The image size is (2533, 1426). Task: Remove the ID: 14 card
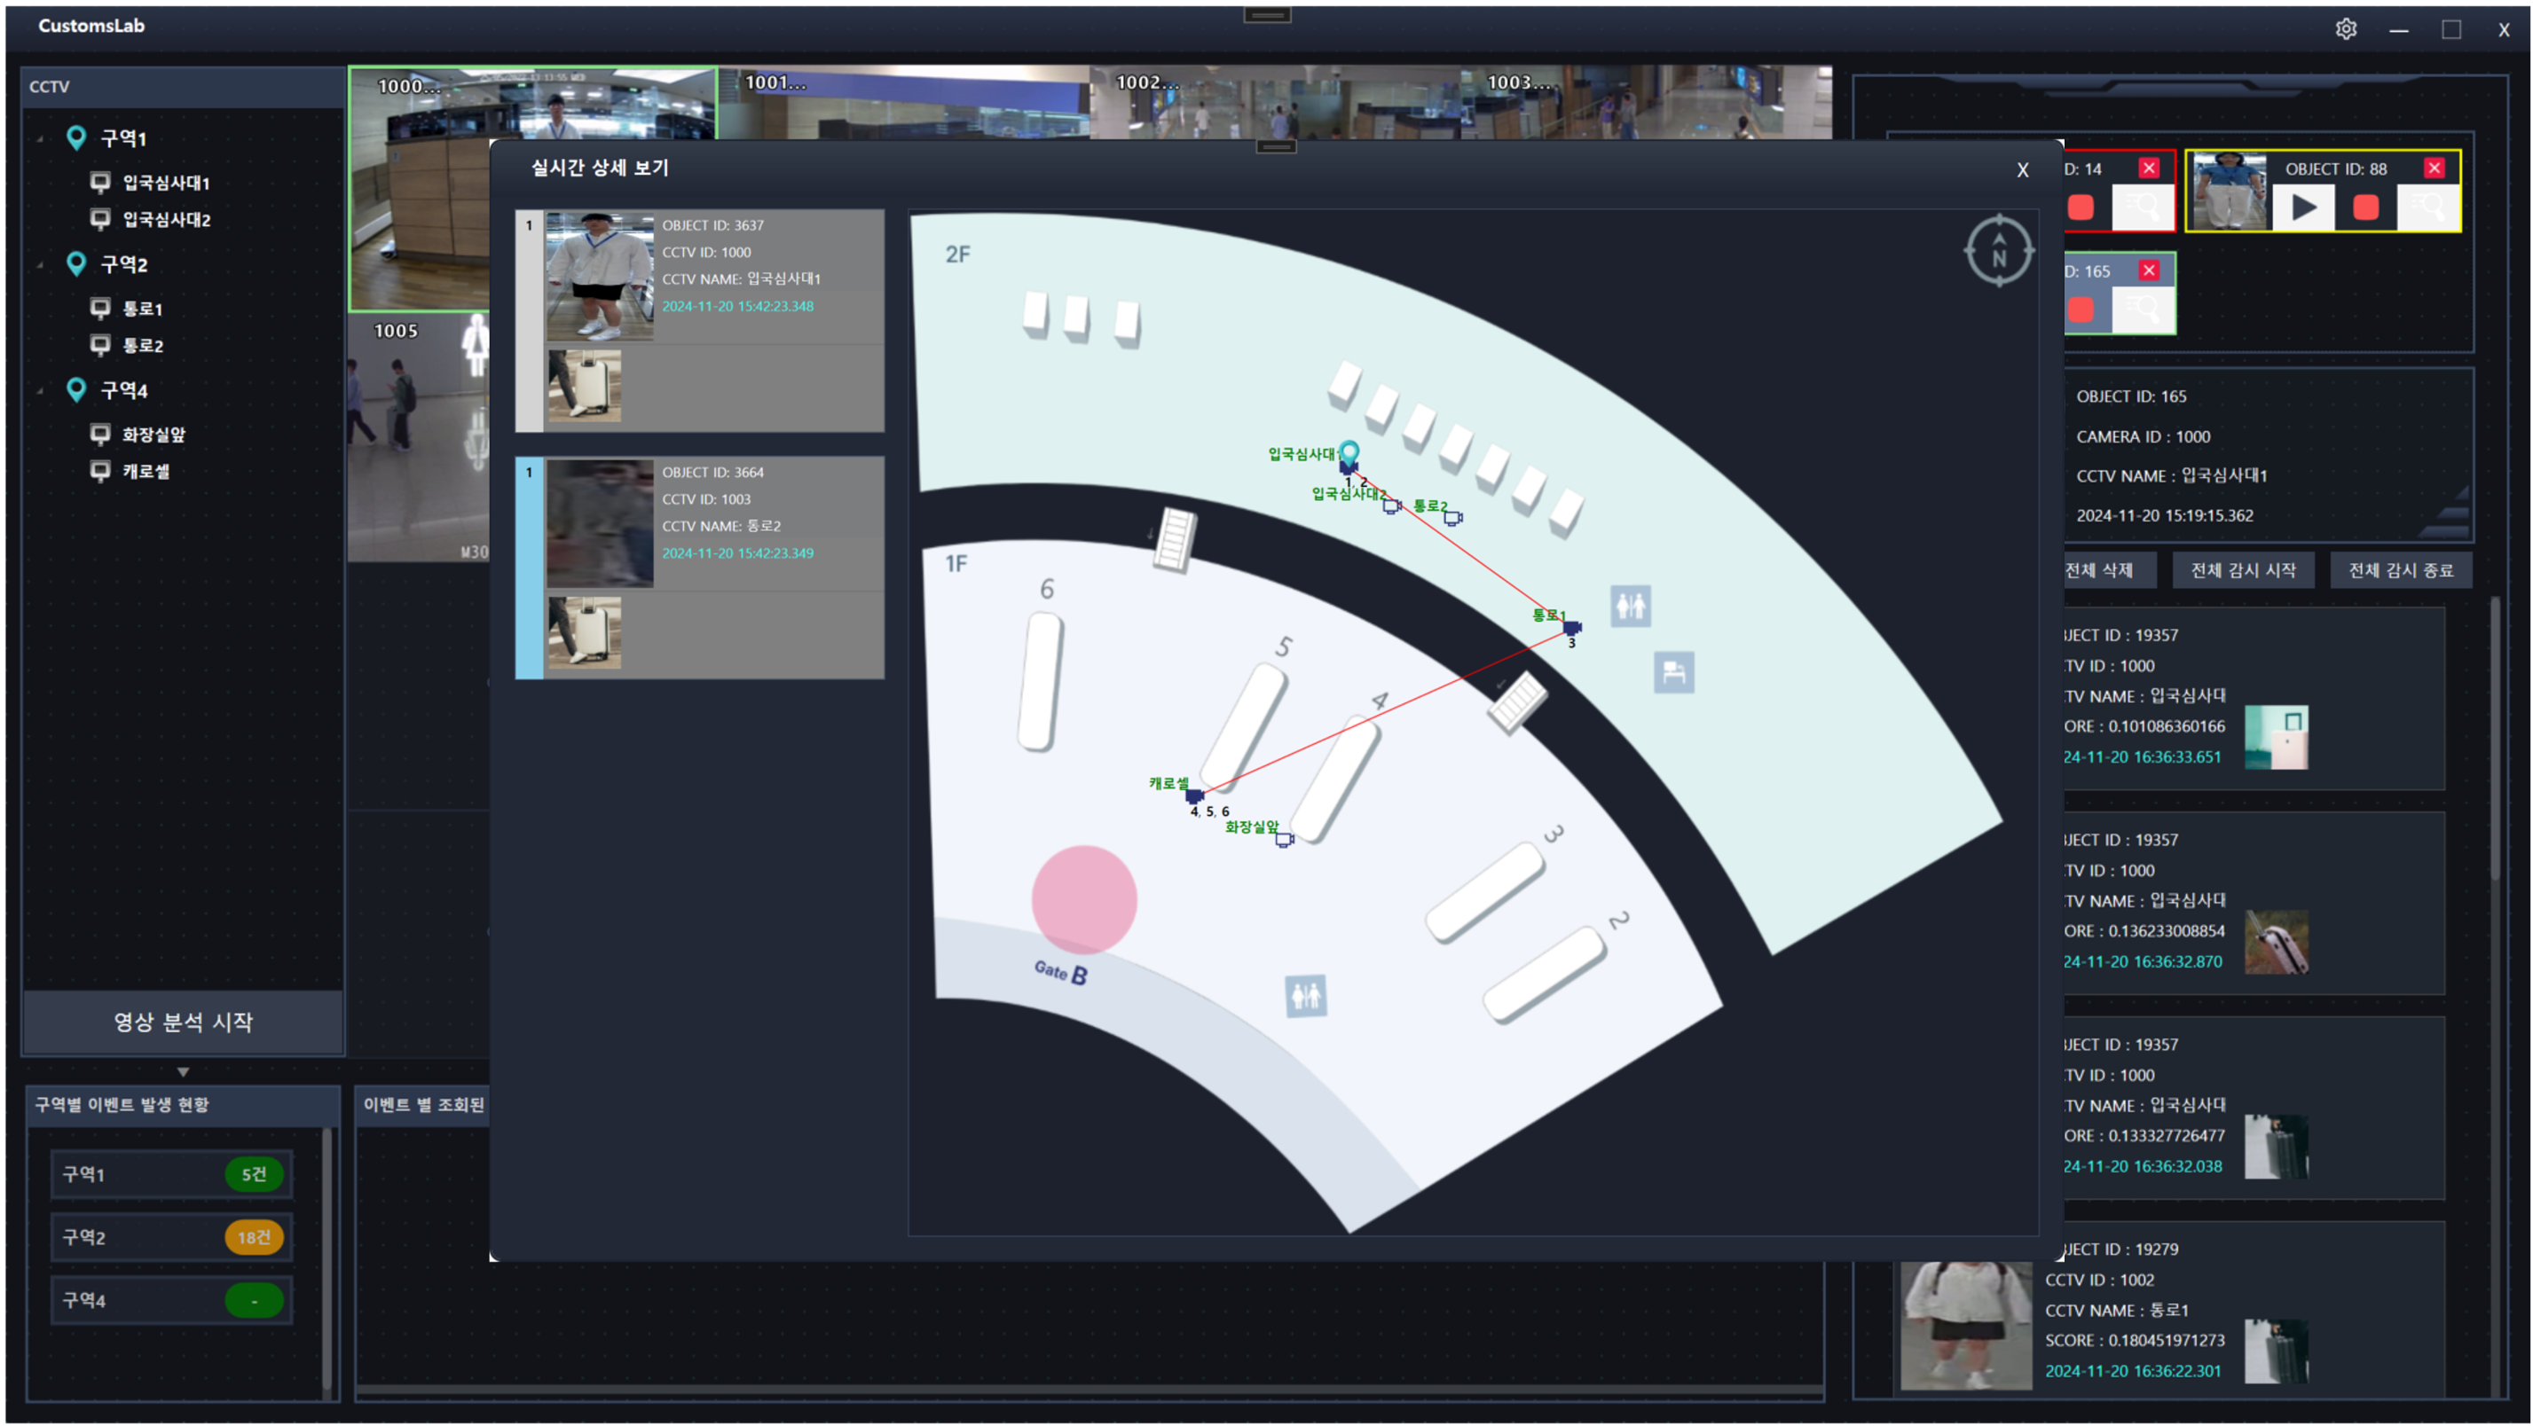click(2149, 168)
